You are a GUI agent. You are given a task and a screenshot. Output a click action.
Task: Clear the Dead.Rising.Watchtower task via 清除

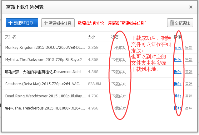click(188, 96)
